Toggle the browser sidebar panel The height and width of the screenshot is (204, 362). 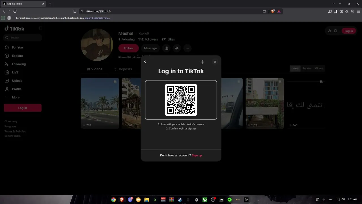point(335,11)
